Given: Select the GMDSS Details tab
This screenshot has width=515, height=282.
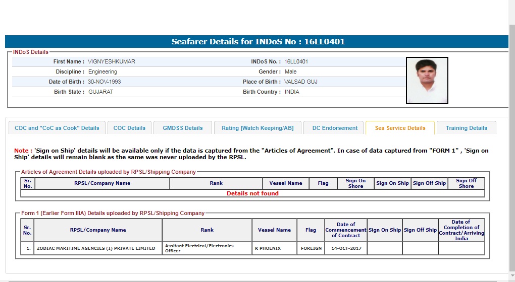Looking at the screenshot, I should coord(183,128).
